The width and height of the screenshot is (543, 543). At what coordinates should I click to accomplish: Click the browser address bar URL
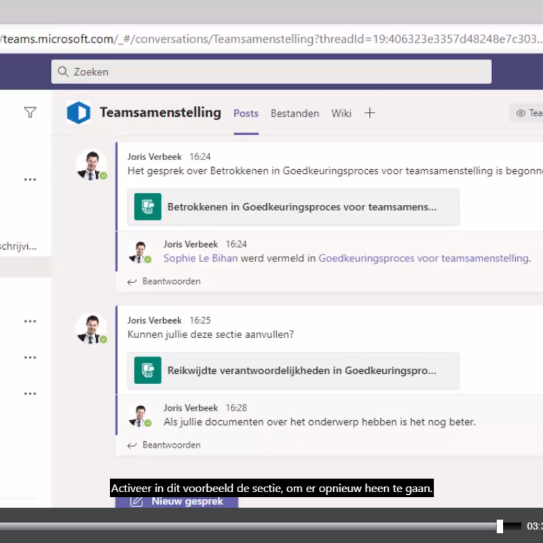pyautogui.click(x=271, y=39)
